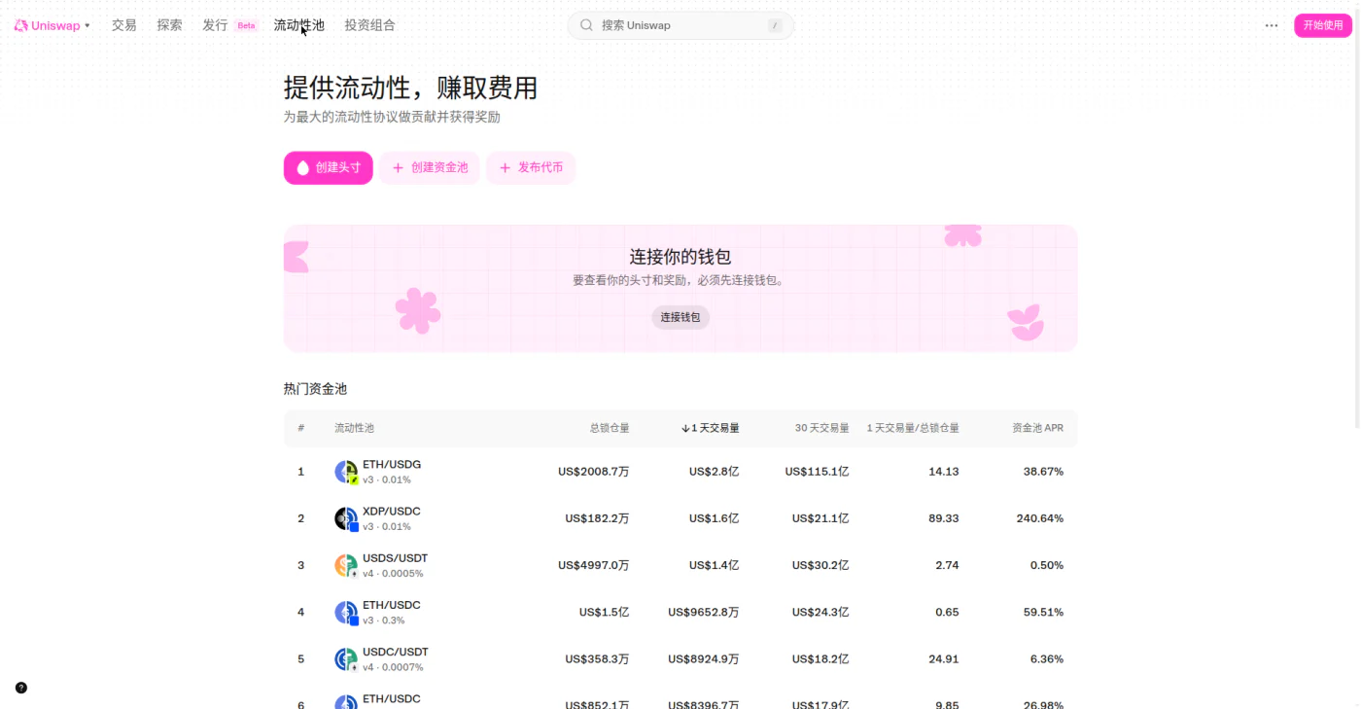Select the 流动性池 navigation tab
The width and height of the screenshot is (1361, 709).
[299, 25]
